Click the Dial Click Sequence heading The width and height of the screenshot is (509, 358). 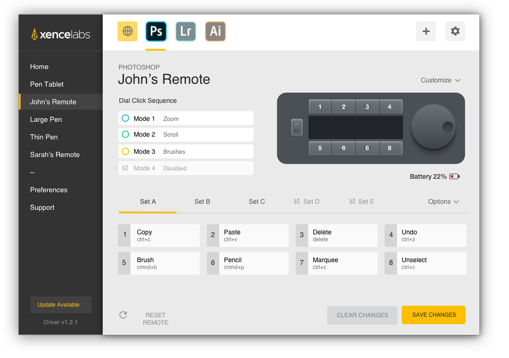[148, 100]
